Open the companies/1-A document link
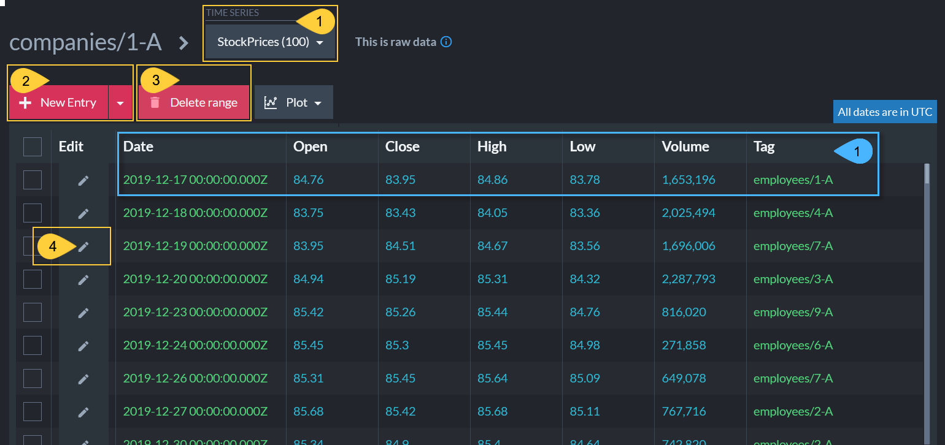The width and height of the screenshot is (945, 445). [x=85, y=42]
